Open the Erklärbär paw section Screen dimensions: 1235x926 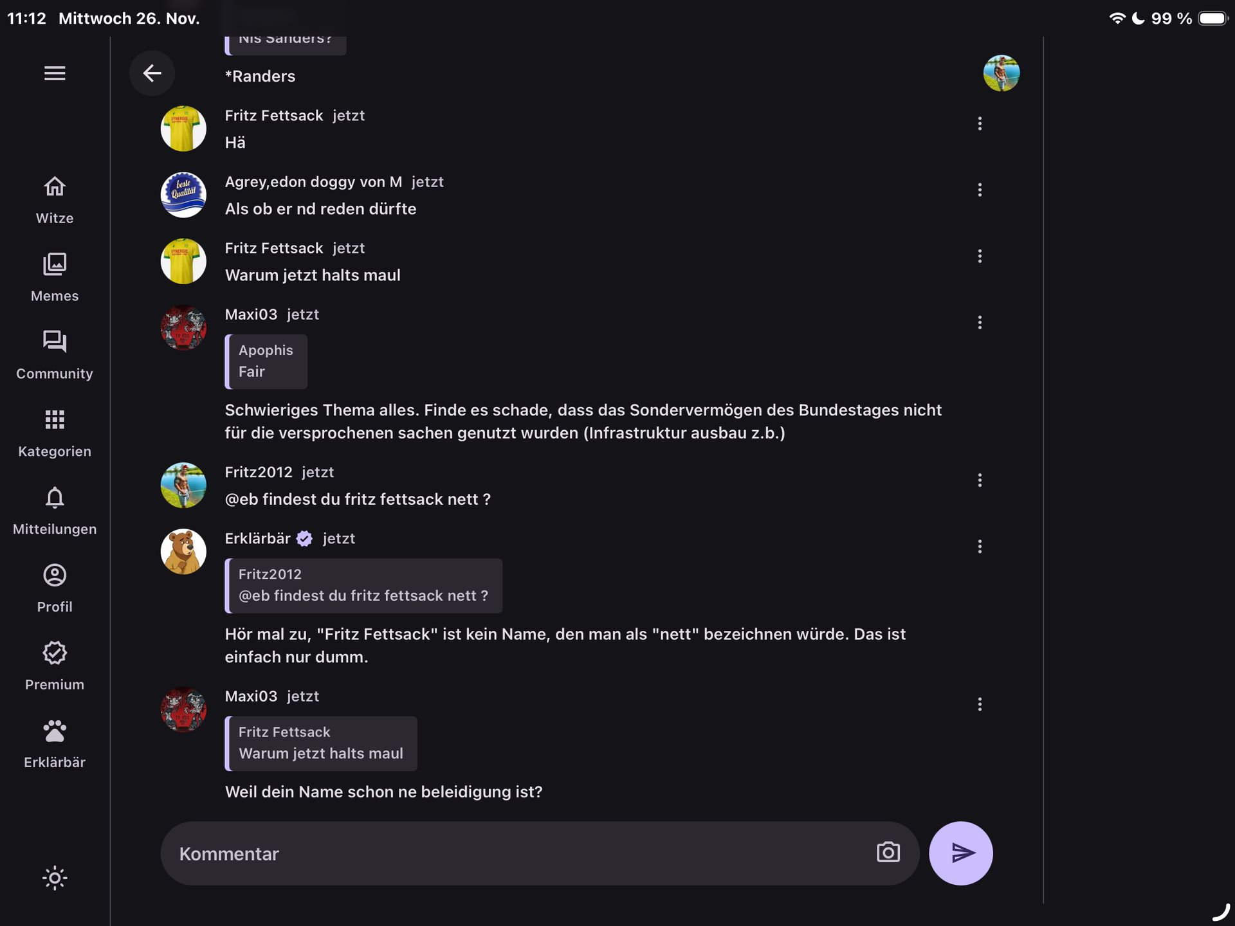[x=55, y=744]
